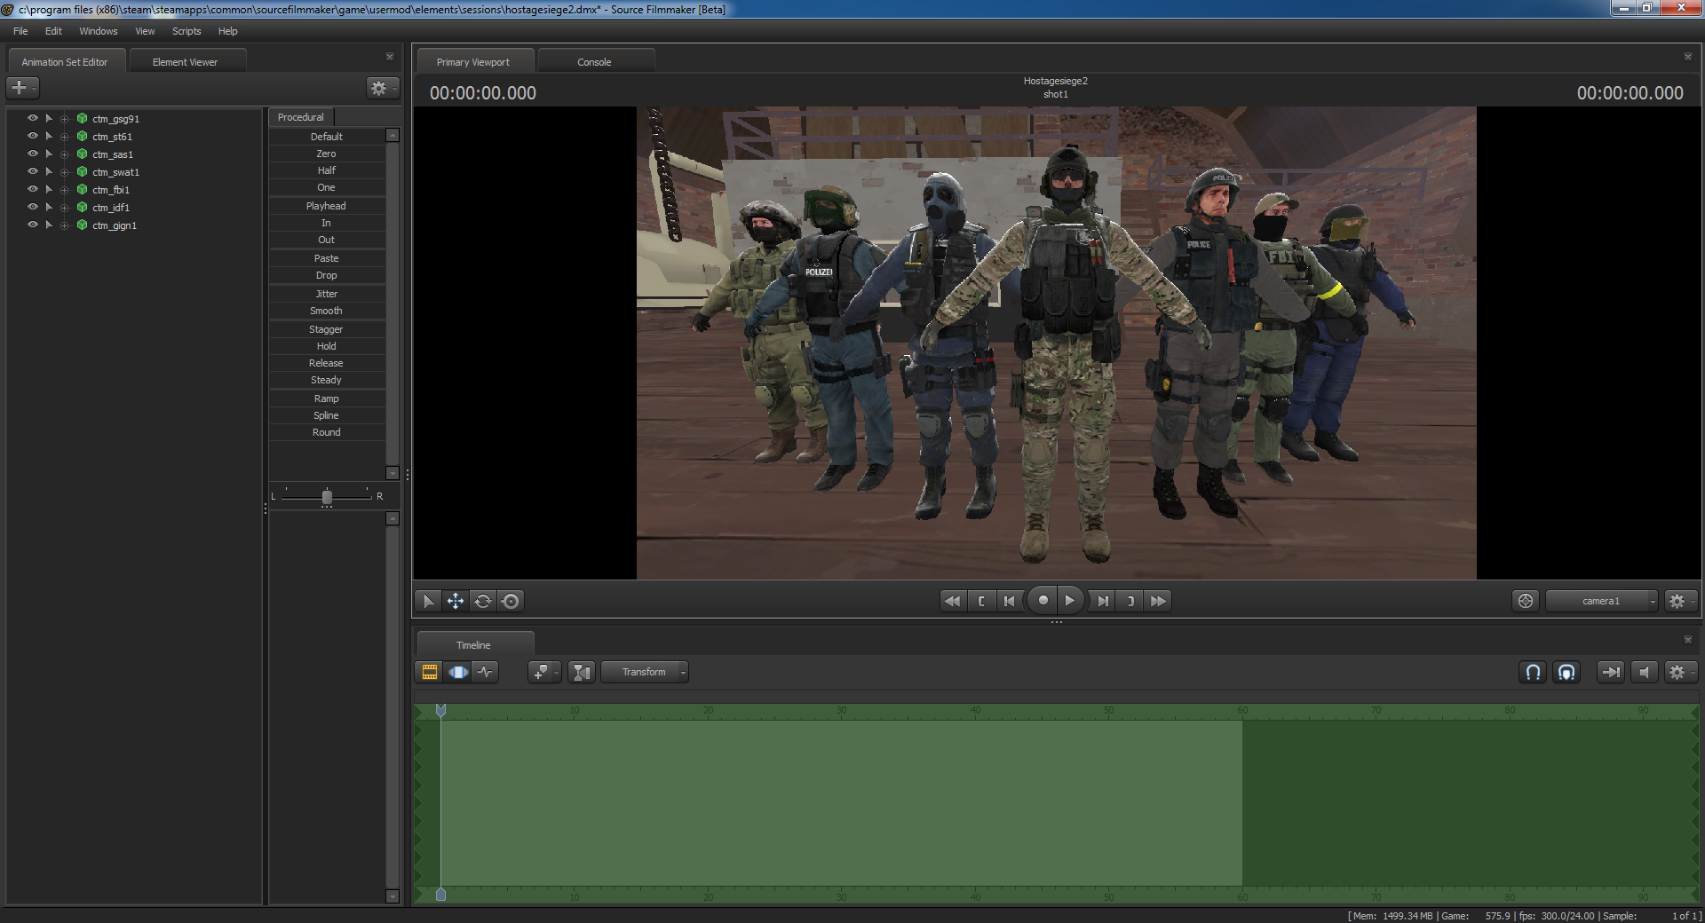Viewport: 1705px width, 923px height.
Task: Click the camera target icon beside camera1
Action: tap(1526, 601)
